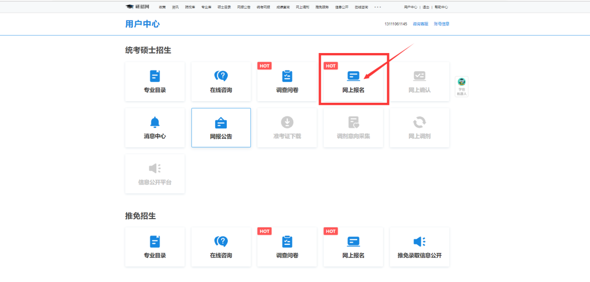The image size is (590, 282).
Task: Open the 账号信息 link
Action: tap(442, 24)
